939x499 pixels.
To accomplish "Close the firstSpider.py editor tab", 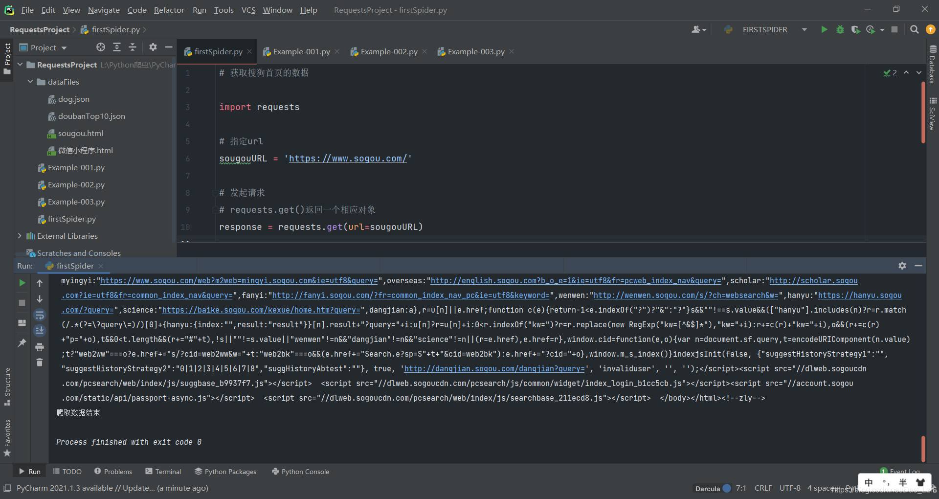I will (x=249, y=51).
